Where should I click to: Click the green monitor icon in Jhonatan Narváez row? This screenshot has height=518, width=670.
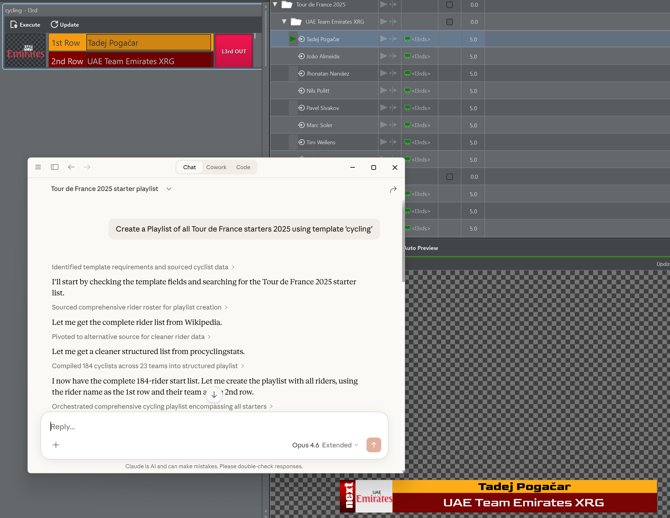(x=407, y=73)
